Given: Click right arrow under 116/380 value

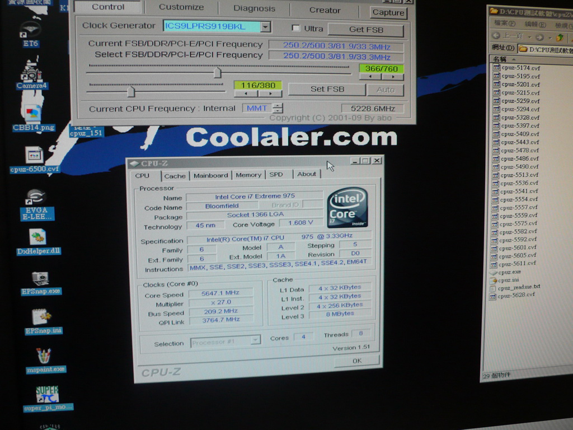Looking at the screenshot, I should [x=270, y=94].
